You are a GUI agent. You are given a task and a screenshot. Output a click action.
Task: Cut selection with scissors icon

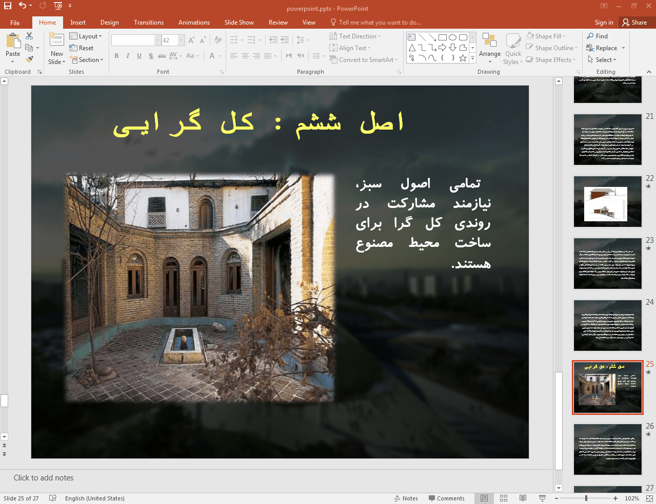pos(29,36)
